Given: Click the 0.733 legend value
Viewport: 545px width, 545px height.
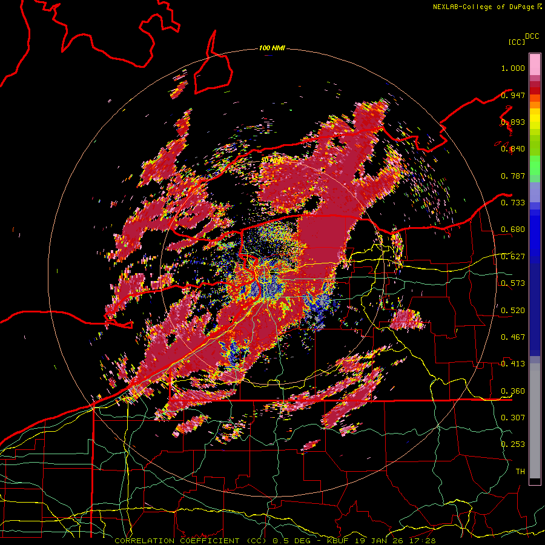Looking at the screenshot, I should point(513,203).
